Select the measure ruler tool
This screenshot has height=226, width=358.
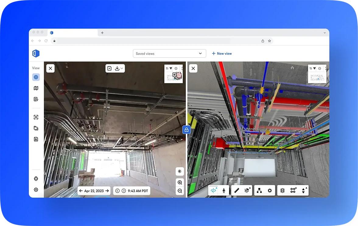(237, 190)
